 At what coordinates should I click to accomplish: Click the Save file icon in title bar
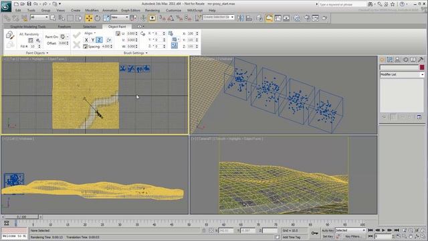click(29, 4)
